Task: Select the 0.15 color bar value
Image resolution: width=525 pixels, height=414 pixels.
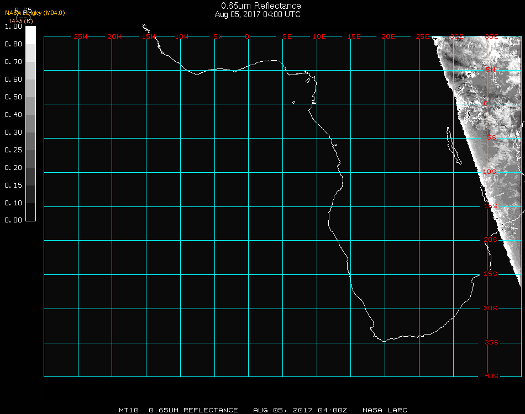Action: click(13, 185)
